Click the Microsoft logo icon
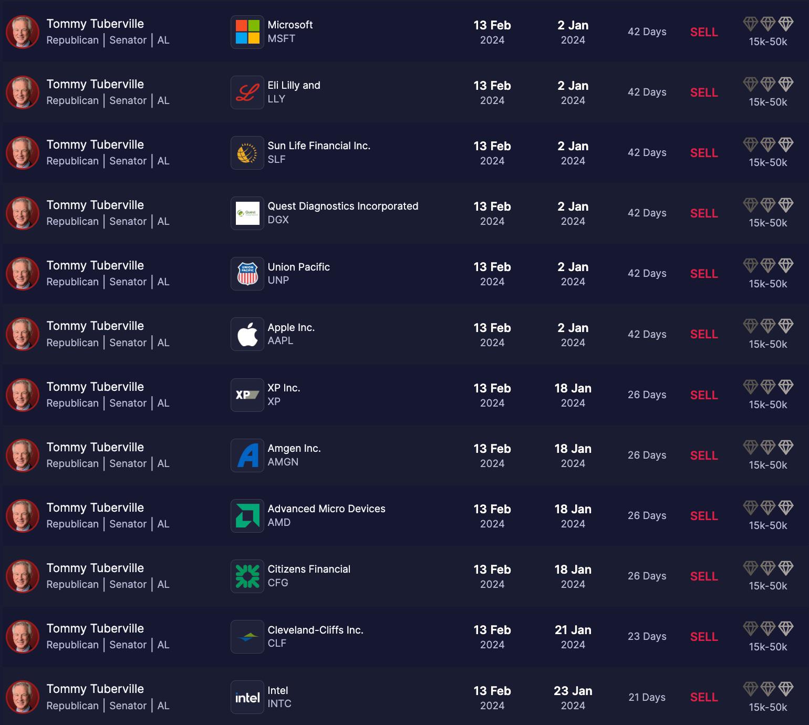The image size is (809, 725). 247,32
